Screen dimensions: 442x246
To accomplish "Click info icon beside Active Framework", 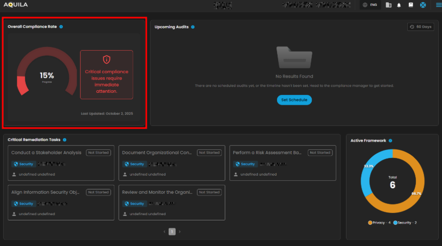I will (x=390, y=141).
